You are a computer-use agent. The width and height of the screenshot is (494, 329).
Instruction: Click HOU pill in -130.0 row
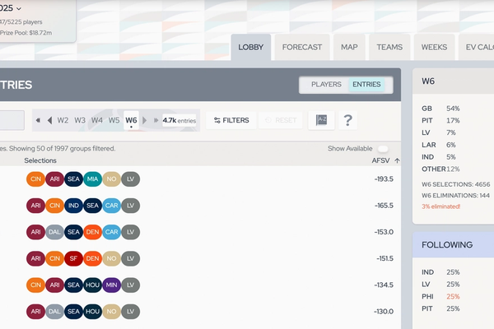(x=92, y=312)
